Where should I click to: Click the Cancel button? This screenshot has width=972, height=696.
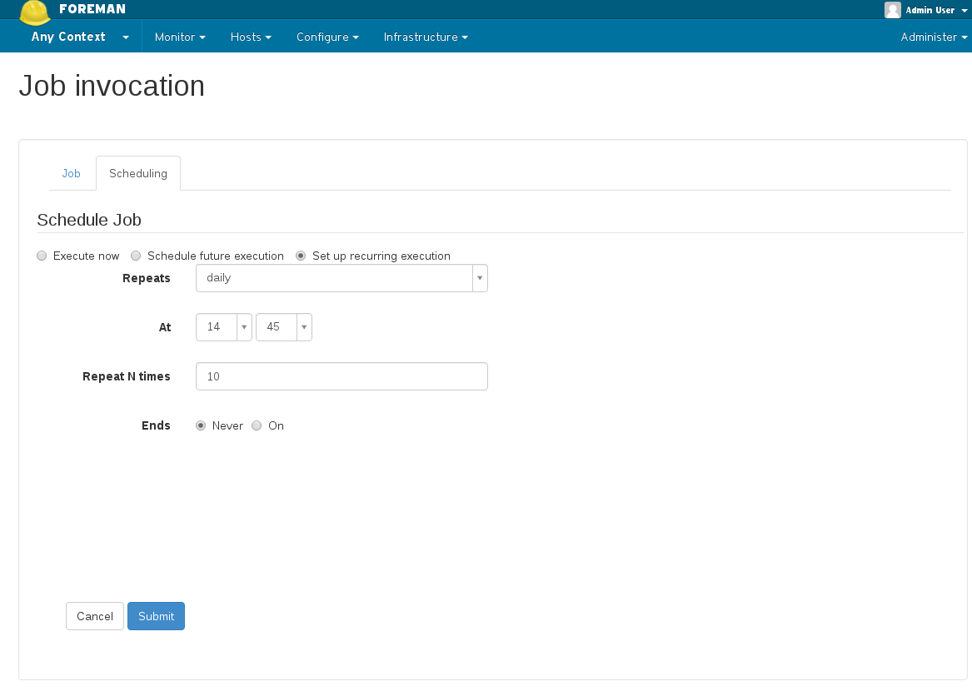95,616
